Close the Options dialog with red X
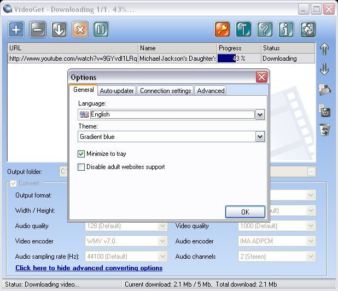 [261, 77]
